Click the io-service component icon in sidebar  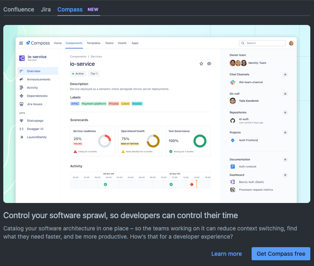coord(22,58)
